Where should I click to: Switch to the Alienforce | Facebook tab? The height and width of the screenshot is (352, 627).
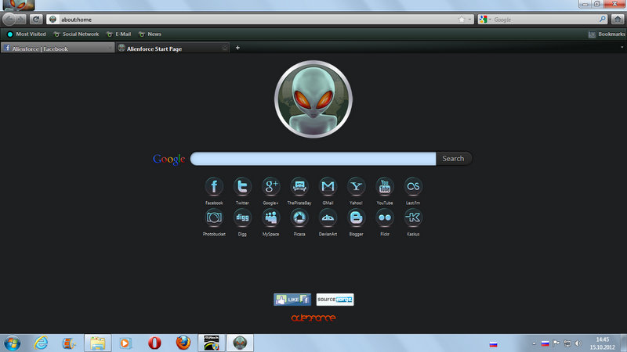[x=57, y=48]
